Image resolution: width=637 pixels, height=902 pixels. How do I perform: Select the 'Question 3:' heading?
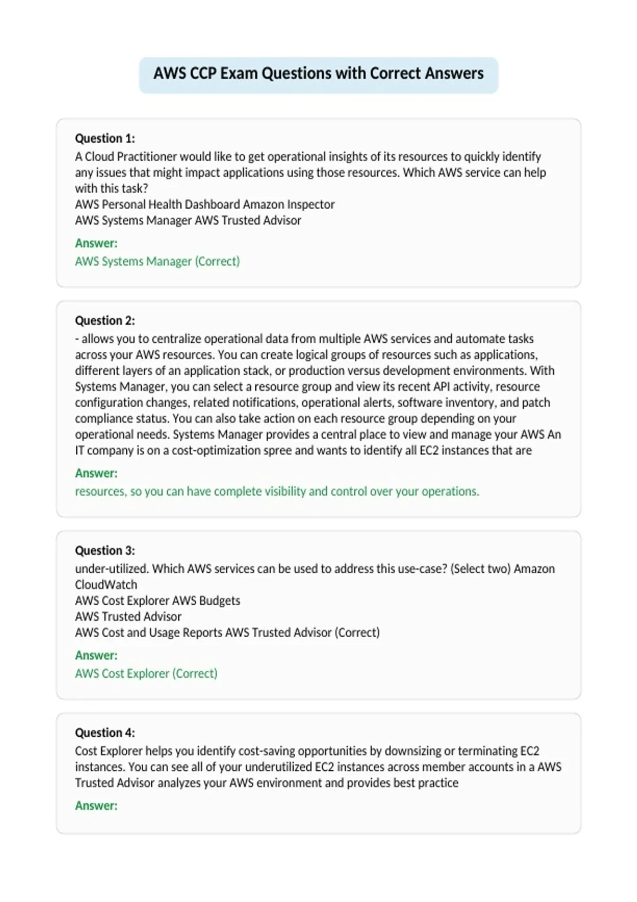(x=105, y=550)
